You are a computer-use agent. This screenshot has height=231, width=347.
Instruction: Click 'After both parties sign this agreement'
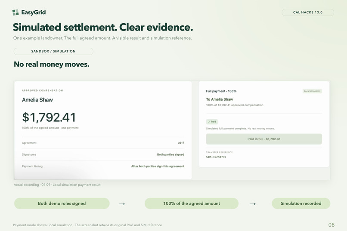158,166
